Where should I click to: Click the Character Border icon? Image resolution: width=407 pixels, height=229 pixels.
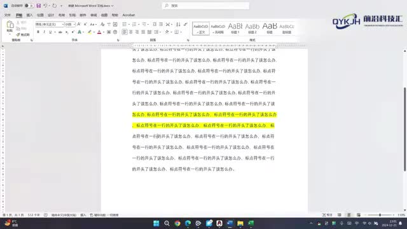(x=115, y=24)
